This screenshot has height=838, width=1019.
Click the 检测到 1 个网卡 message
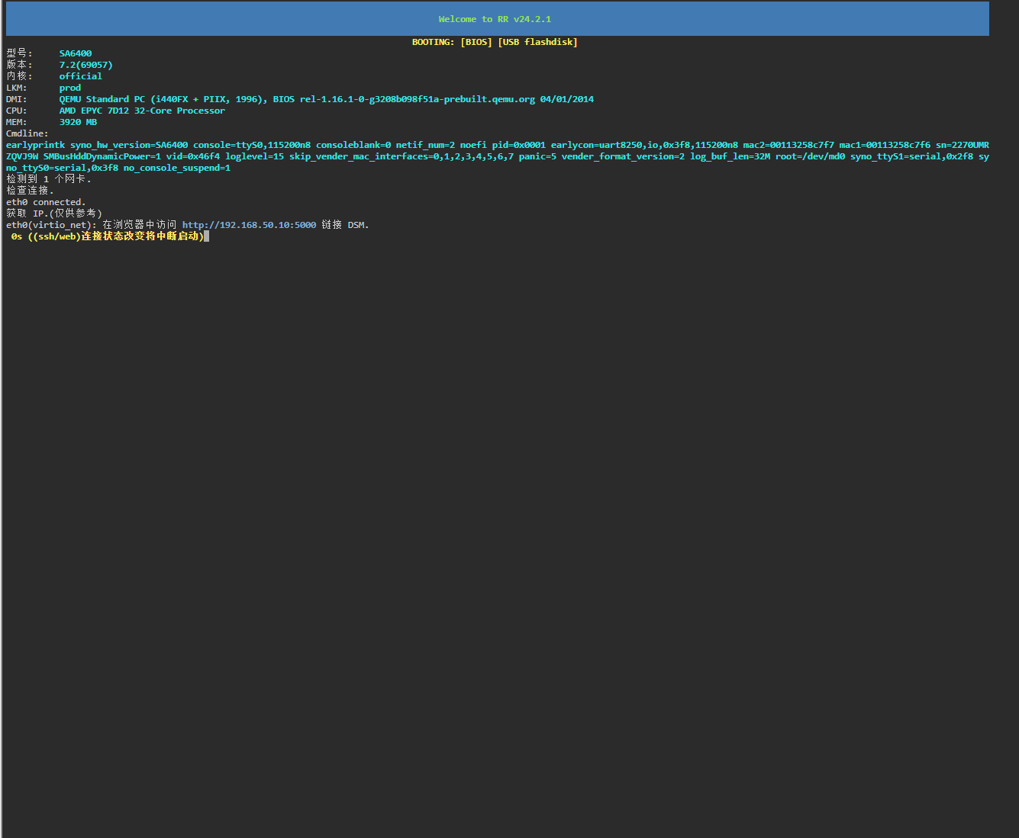pyautogui.click(x=49, y=179)
